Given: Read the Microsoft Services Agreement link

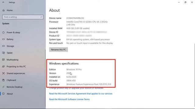Looking at the screenshot, I should [x=80, y=94].
